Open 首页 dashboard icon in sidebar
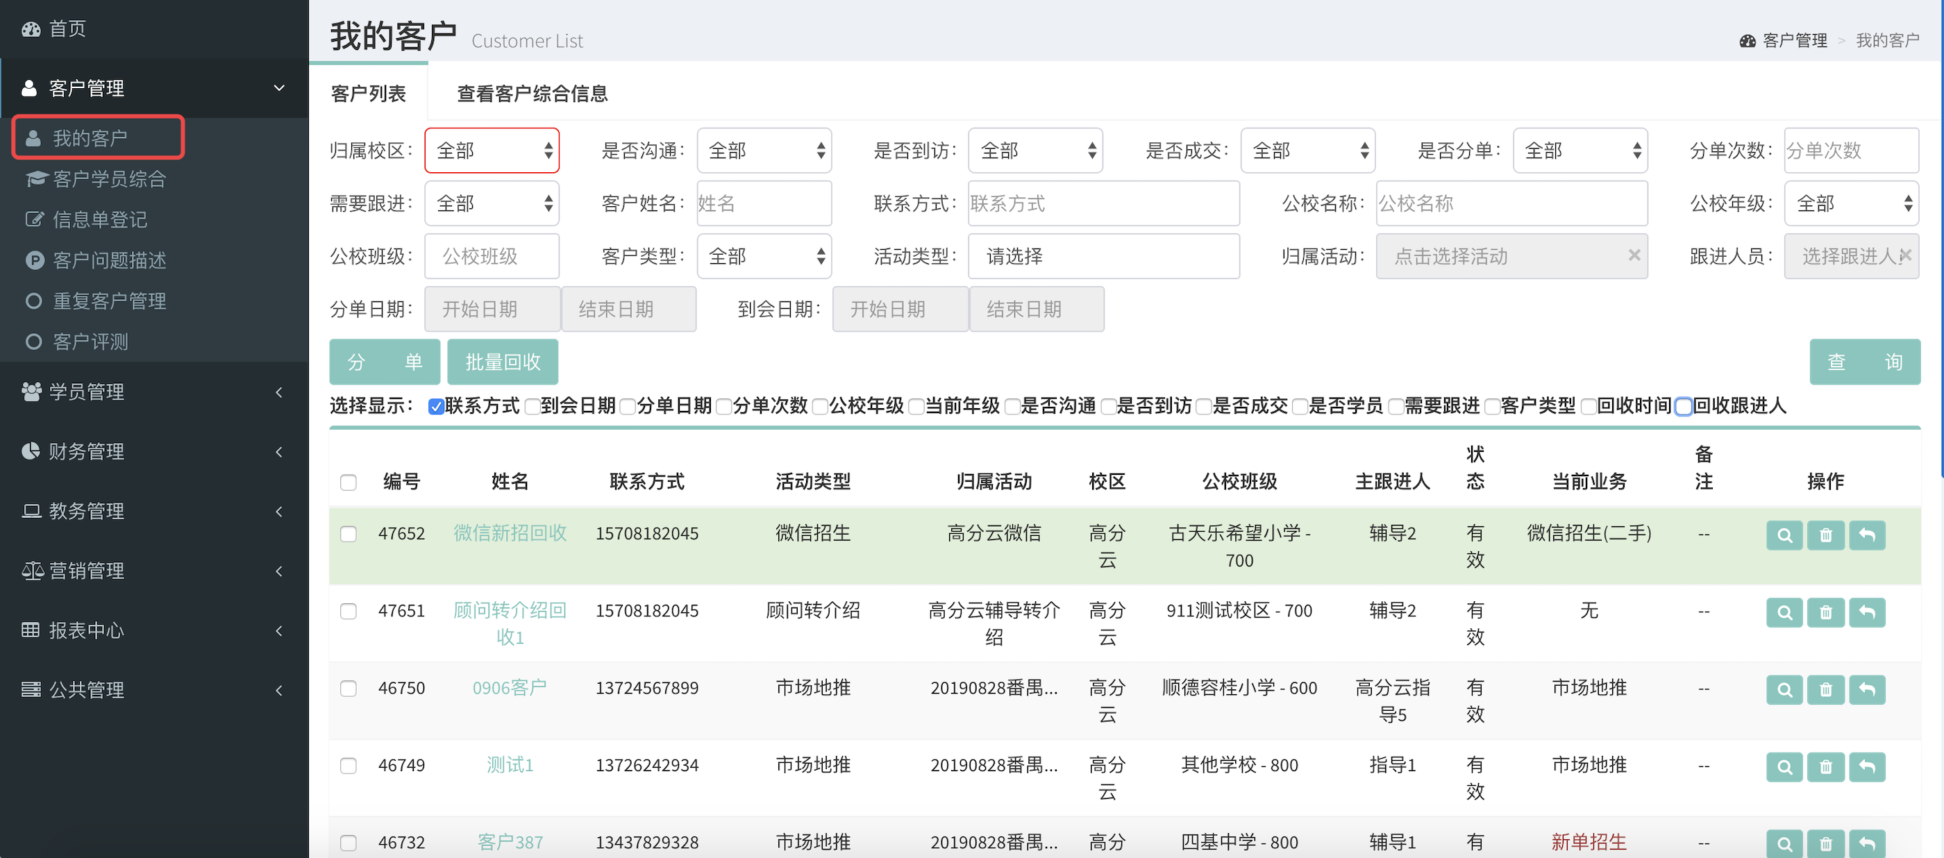This screenshot has height=858, width=1944. 31,28
